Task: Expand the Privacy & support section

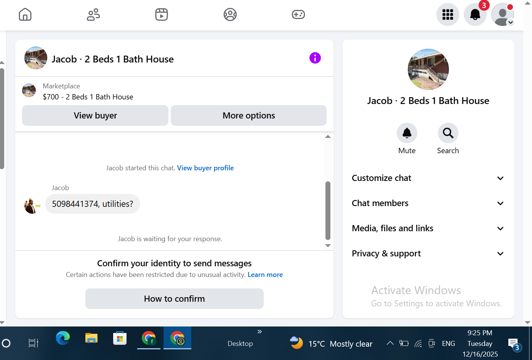Action: coord(428,254)
